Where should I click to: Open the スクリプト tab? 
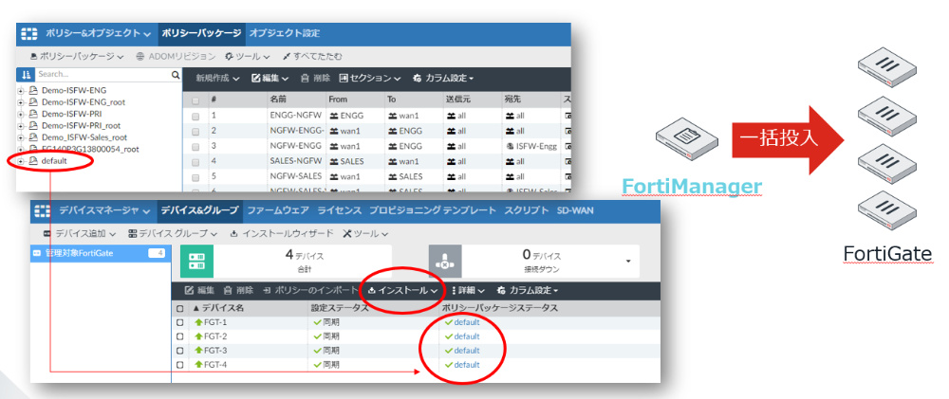(526, 211)
